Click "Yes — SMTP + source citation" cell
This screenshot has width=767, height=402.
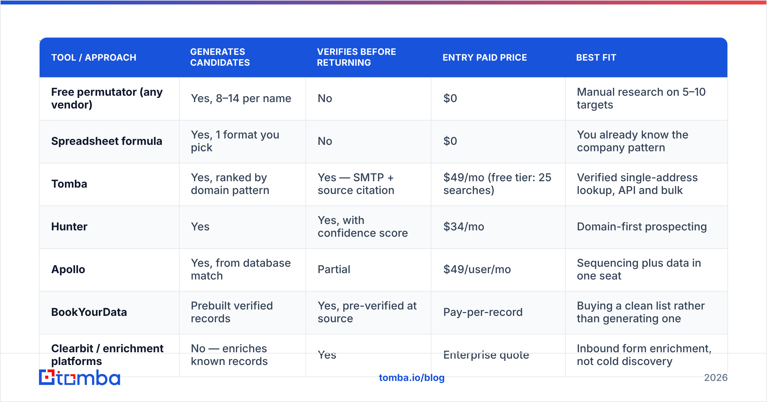click(356, 184)
